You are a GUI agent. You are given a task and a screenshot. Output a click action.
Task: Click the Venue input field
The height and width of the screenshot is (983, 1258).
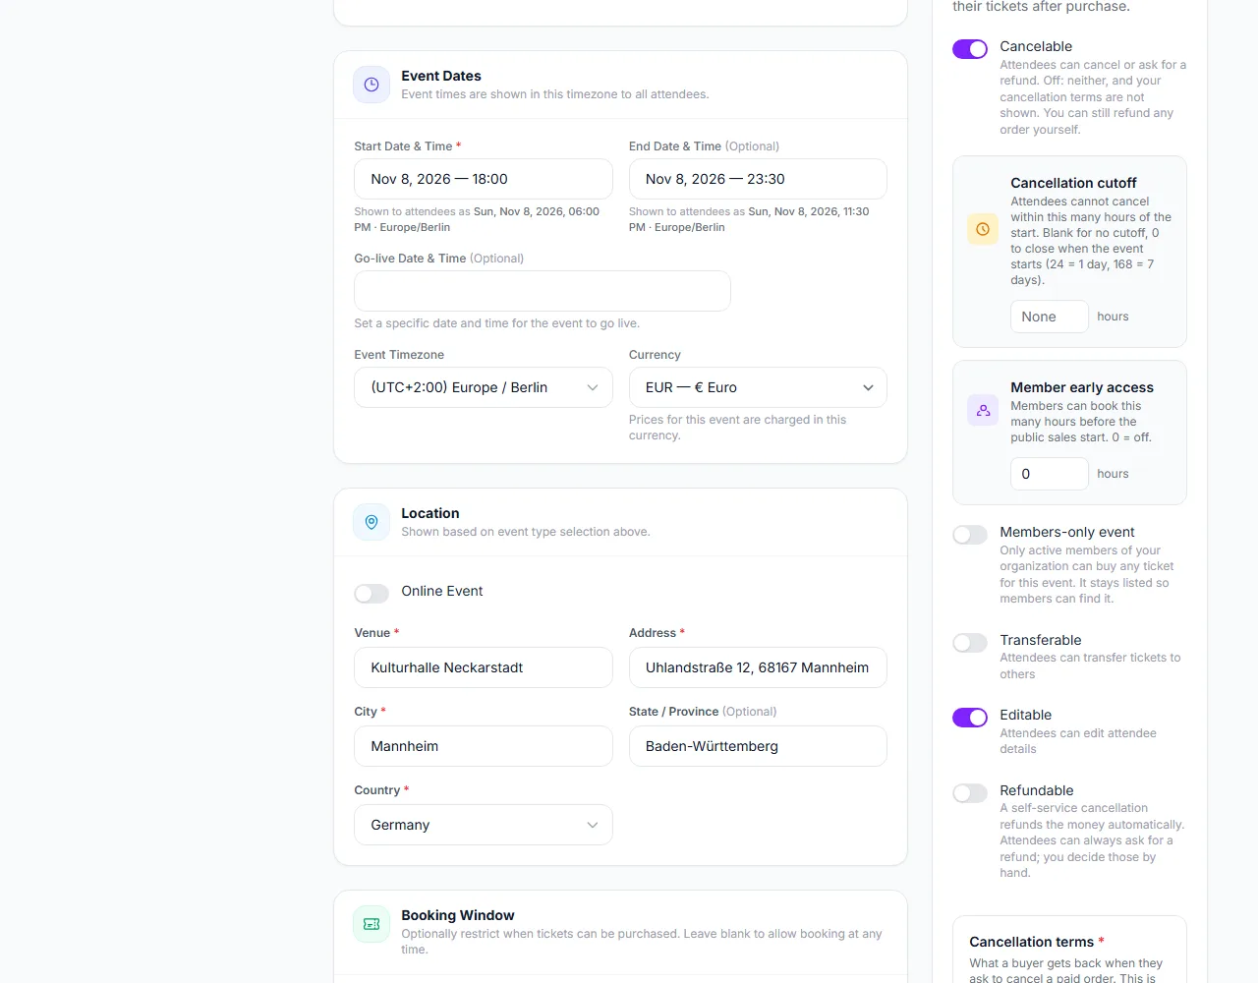coord(484,667)
